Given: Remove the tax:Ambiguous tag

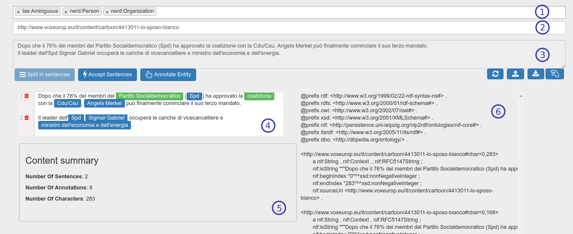Looking at the screenshot, I should [18, 12].
